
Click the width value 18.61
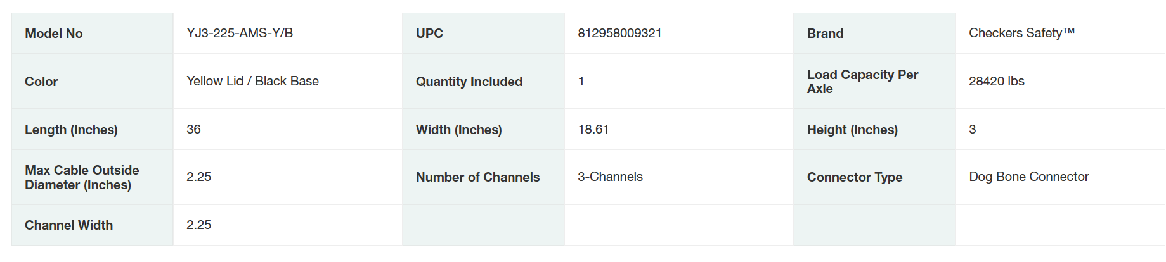pyautogui.click(x=593, y=129)
